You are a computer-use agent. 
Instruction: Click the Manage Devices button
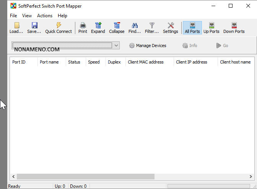[x=148, y=46]
